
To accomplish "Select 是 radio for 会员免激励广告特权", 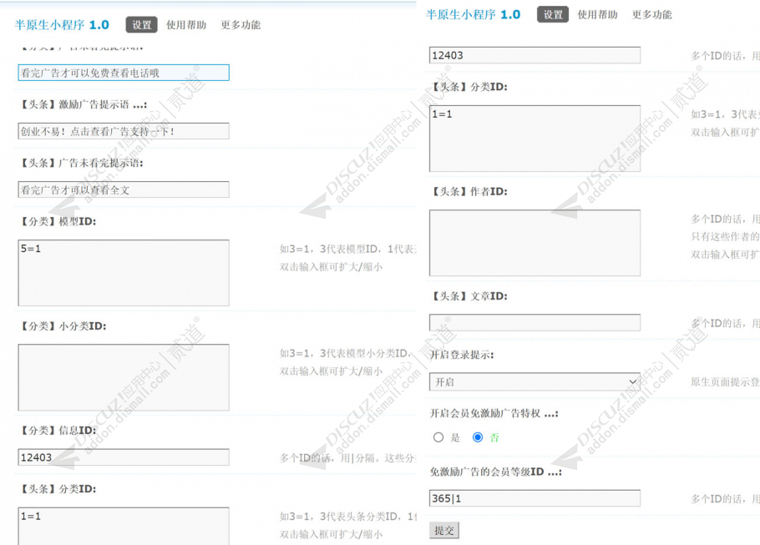I will point(438,437).
